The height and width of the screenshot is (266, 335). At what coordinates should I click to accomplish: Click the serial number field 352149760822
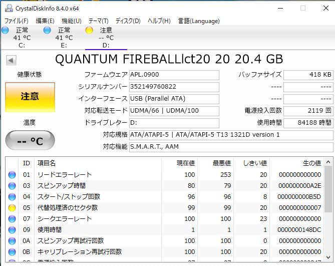pos(174,87)
